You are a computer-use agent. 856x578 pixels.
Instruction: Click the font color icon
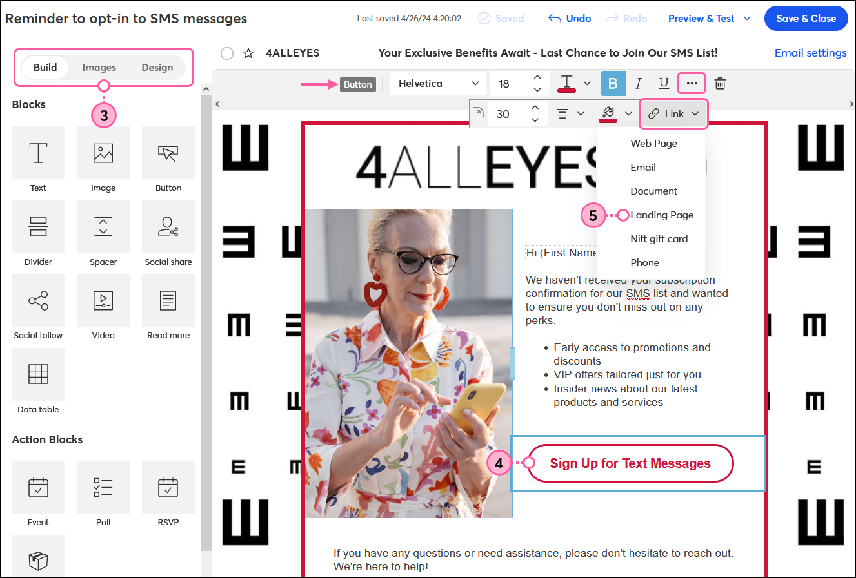566,83
